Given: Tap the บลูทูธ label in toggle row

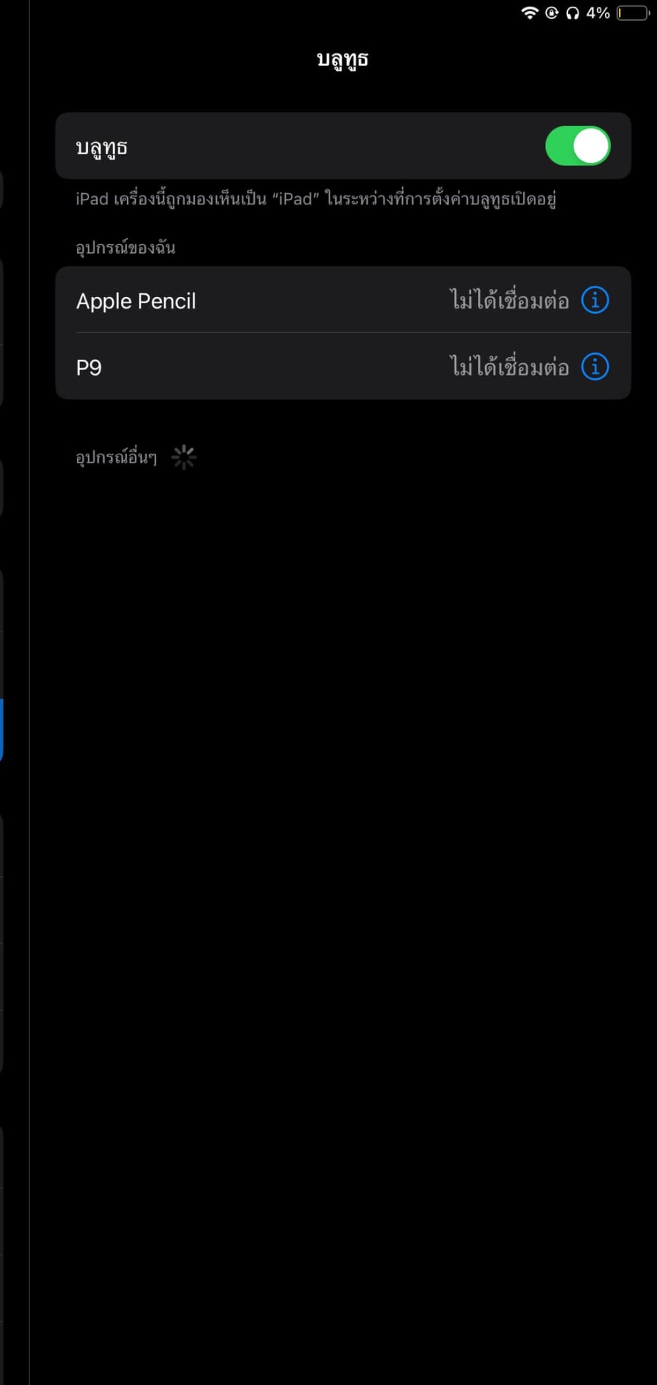Looking at the screenshot, I should pyautogui.click(x=102, y=148).
